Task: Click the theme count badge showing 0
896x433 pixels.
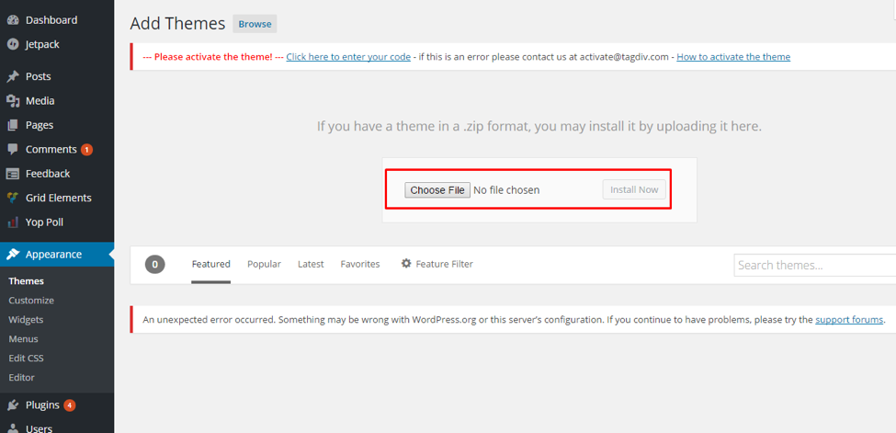Action: click(155, 264)
